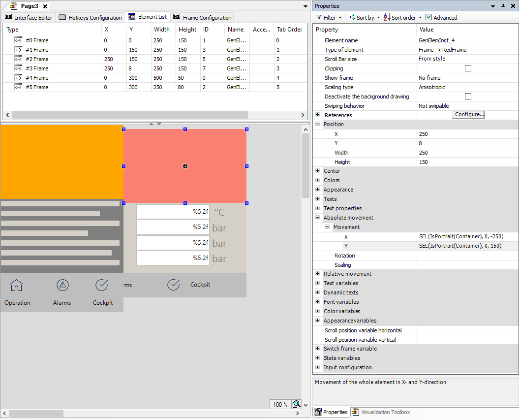Click the Configure button for References
Viewport: 519px width, 420px height.
[x=468, y=114]
